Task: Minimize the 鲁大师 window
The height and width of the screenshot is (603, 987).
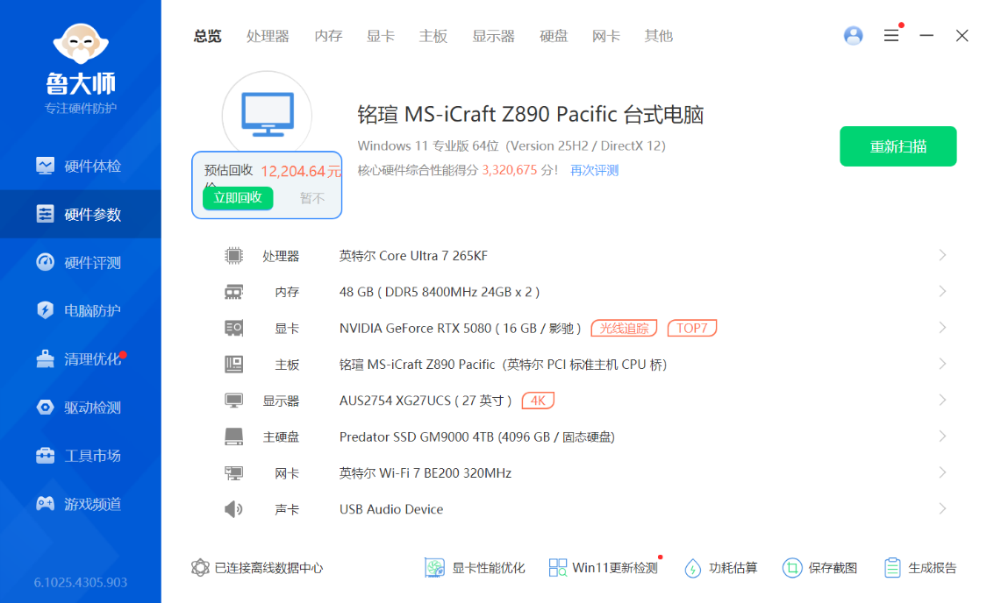Action: point(926,36)
